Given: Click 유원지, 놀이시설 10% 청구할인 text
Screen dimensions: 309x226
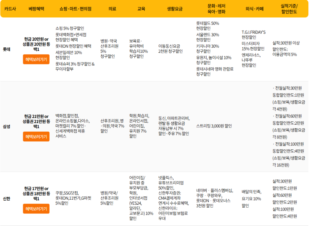Looking at the screenshot, I should pos(214,60).
